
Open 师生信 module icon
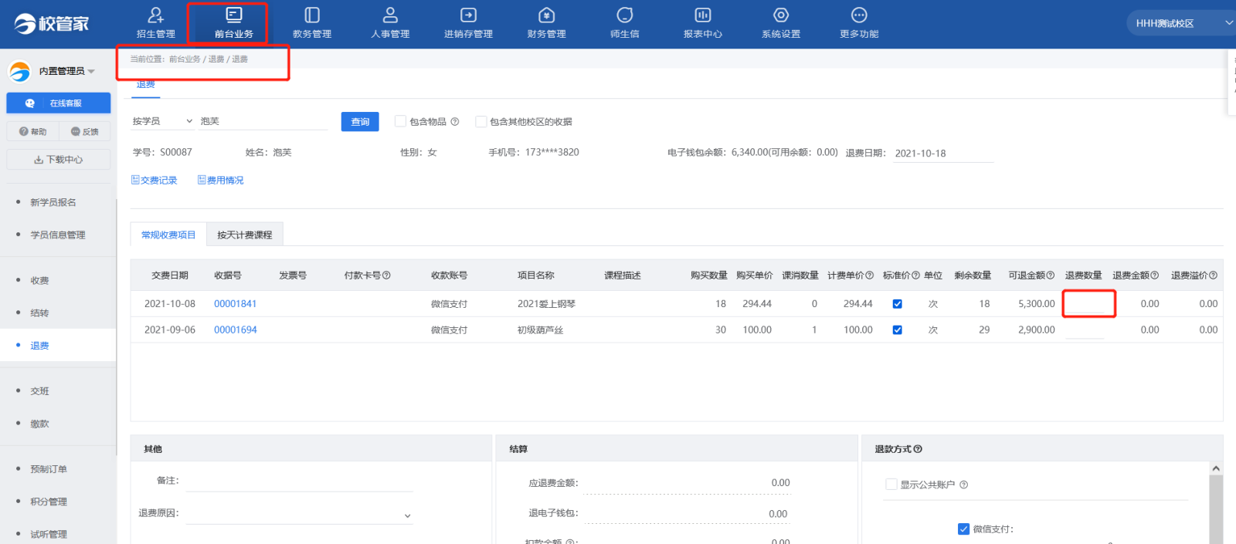coord(624,15)
